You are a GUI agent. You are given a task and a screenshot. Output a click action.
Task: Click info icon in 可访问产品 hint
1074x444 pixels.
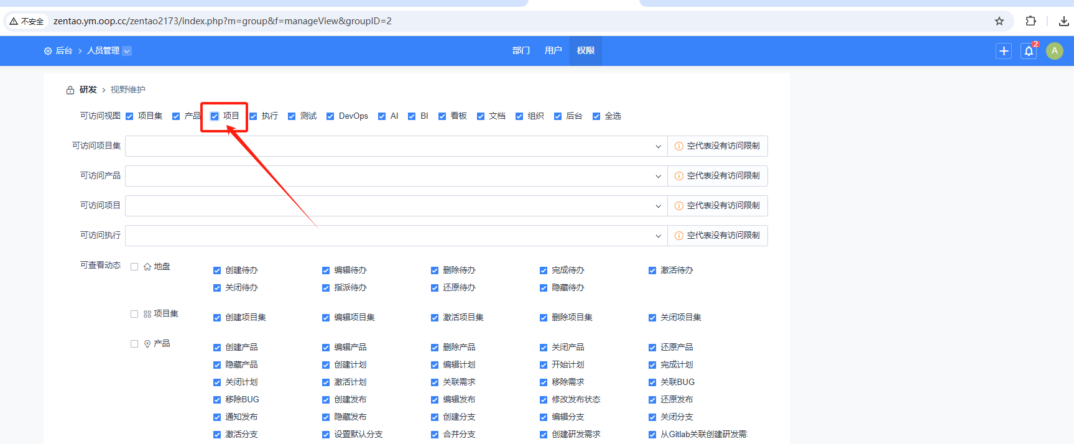point(679,176)
